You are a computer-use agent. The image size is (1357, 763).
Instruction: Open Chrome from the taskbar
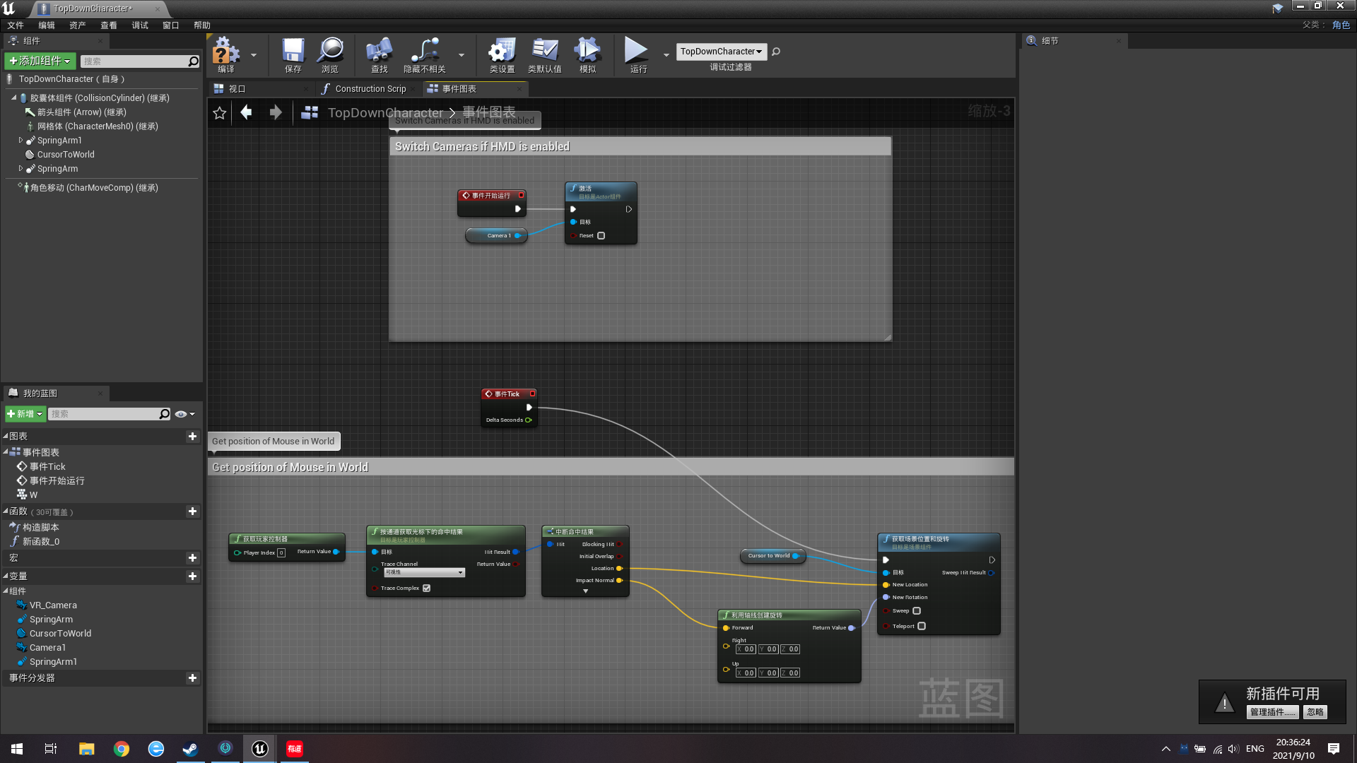click(122, 749)
